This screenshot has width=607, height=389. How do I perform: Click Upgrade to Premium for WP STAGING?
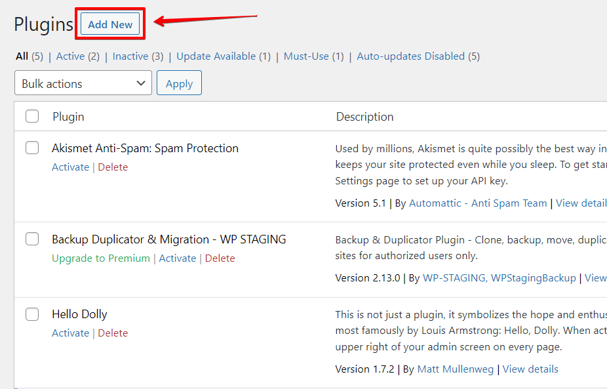(101, 258)
